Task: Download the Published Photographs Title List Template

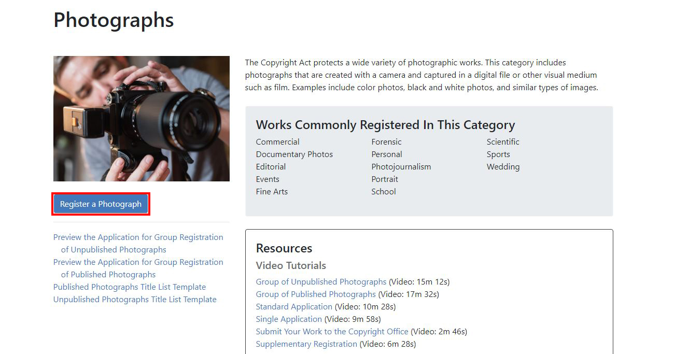Action: point(130,287)
